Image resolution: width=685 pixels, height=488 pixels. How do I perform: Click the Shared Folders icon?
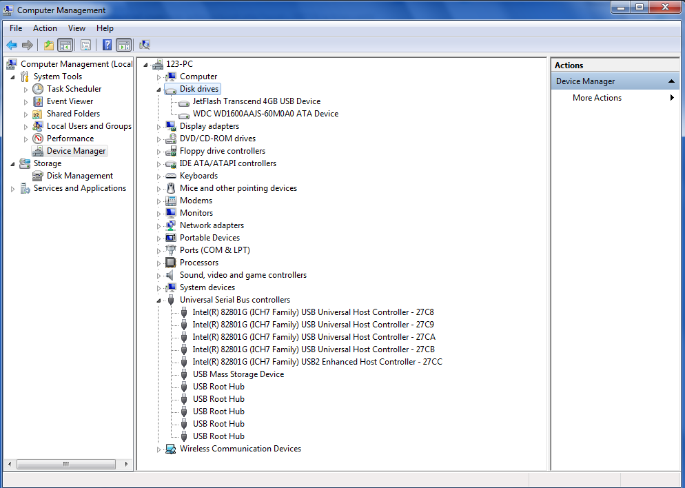pyautogui.click(x=38, y=114)
